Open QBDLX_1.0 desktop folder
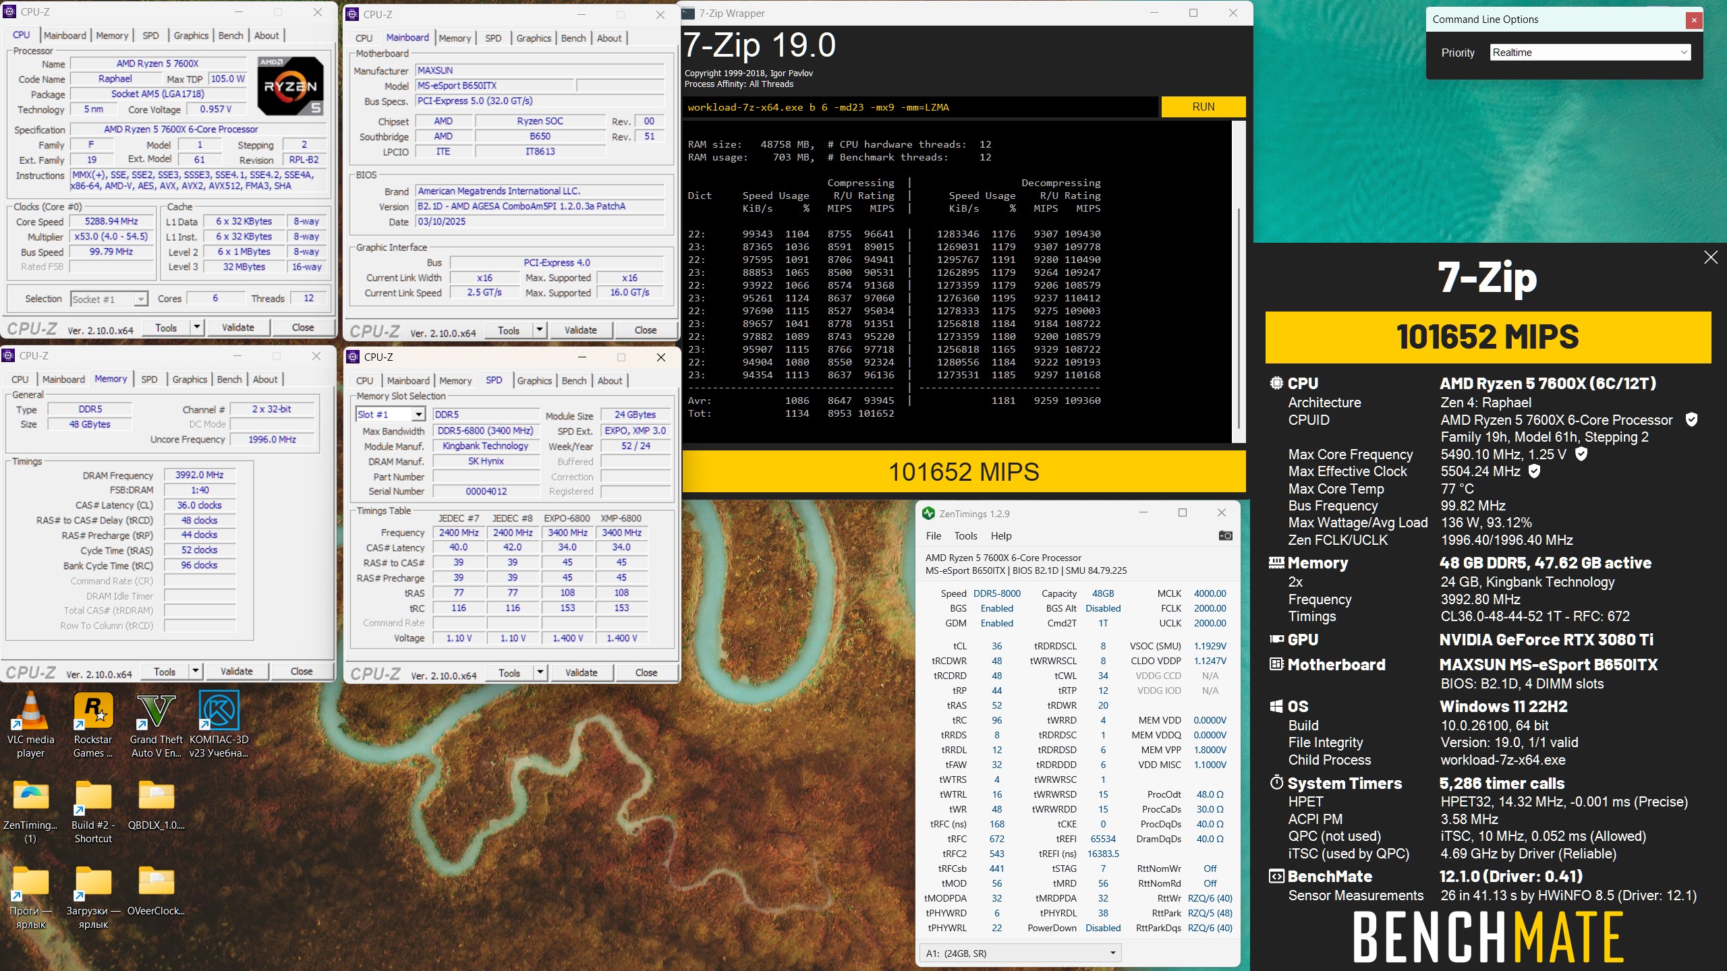Screen dimensions: 1727x971 pyautogui.click(x=156, y=804)
